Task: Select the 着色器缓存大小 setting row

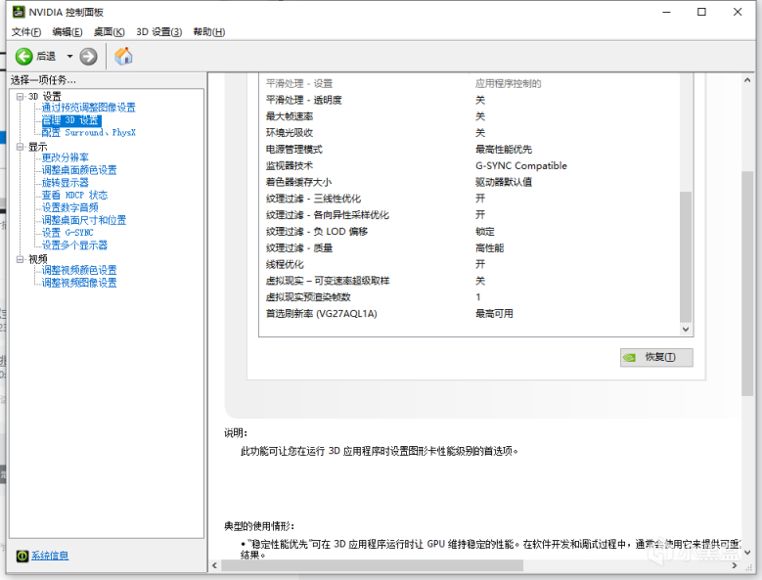Action: point(470,182)
